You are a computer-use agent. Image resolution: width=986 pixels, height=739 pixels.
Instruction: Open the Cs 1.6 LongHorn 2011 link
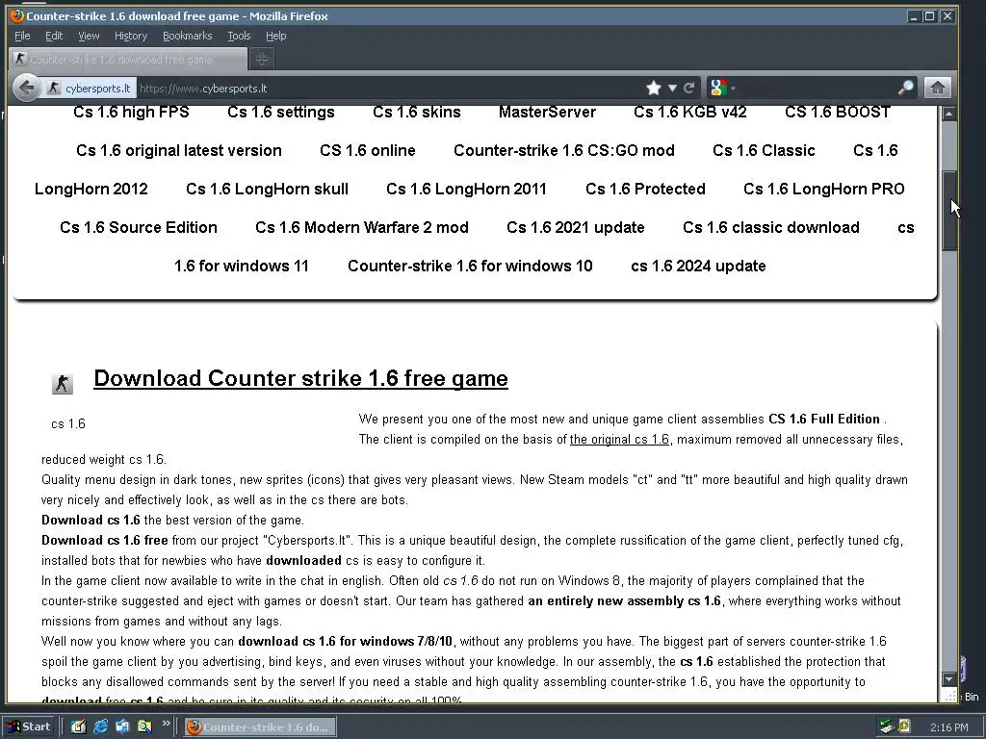pyautogui.click(x=466, y=189)
